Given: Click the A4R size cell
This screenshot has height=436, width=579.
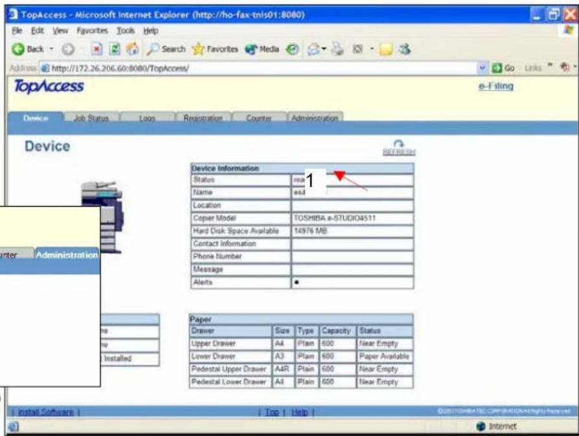Looking at the screenshot, I should pyautogui.click(x=282, y=369).
